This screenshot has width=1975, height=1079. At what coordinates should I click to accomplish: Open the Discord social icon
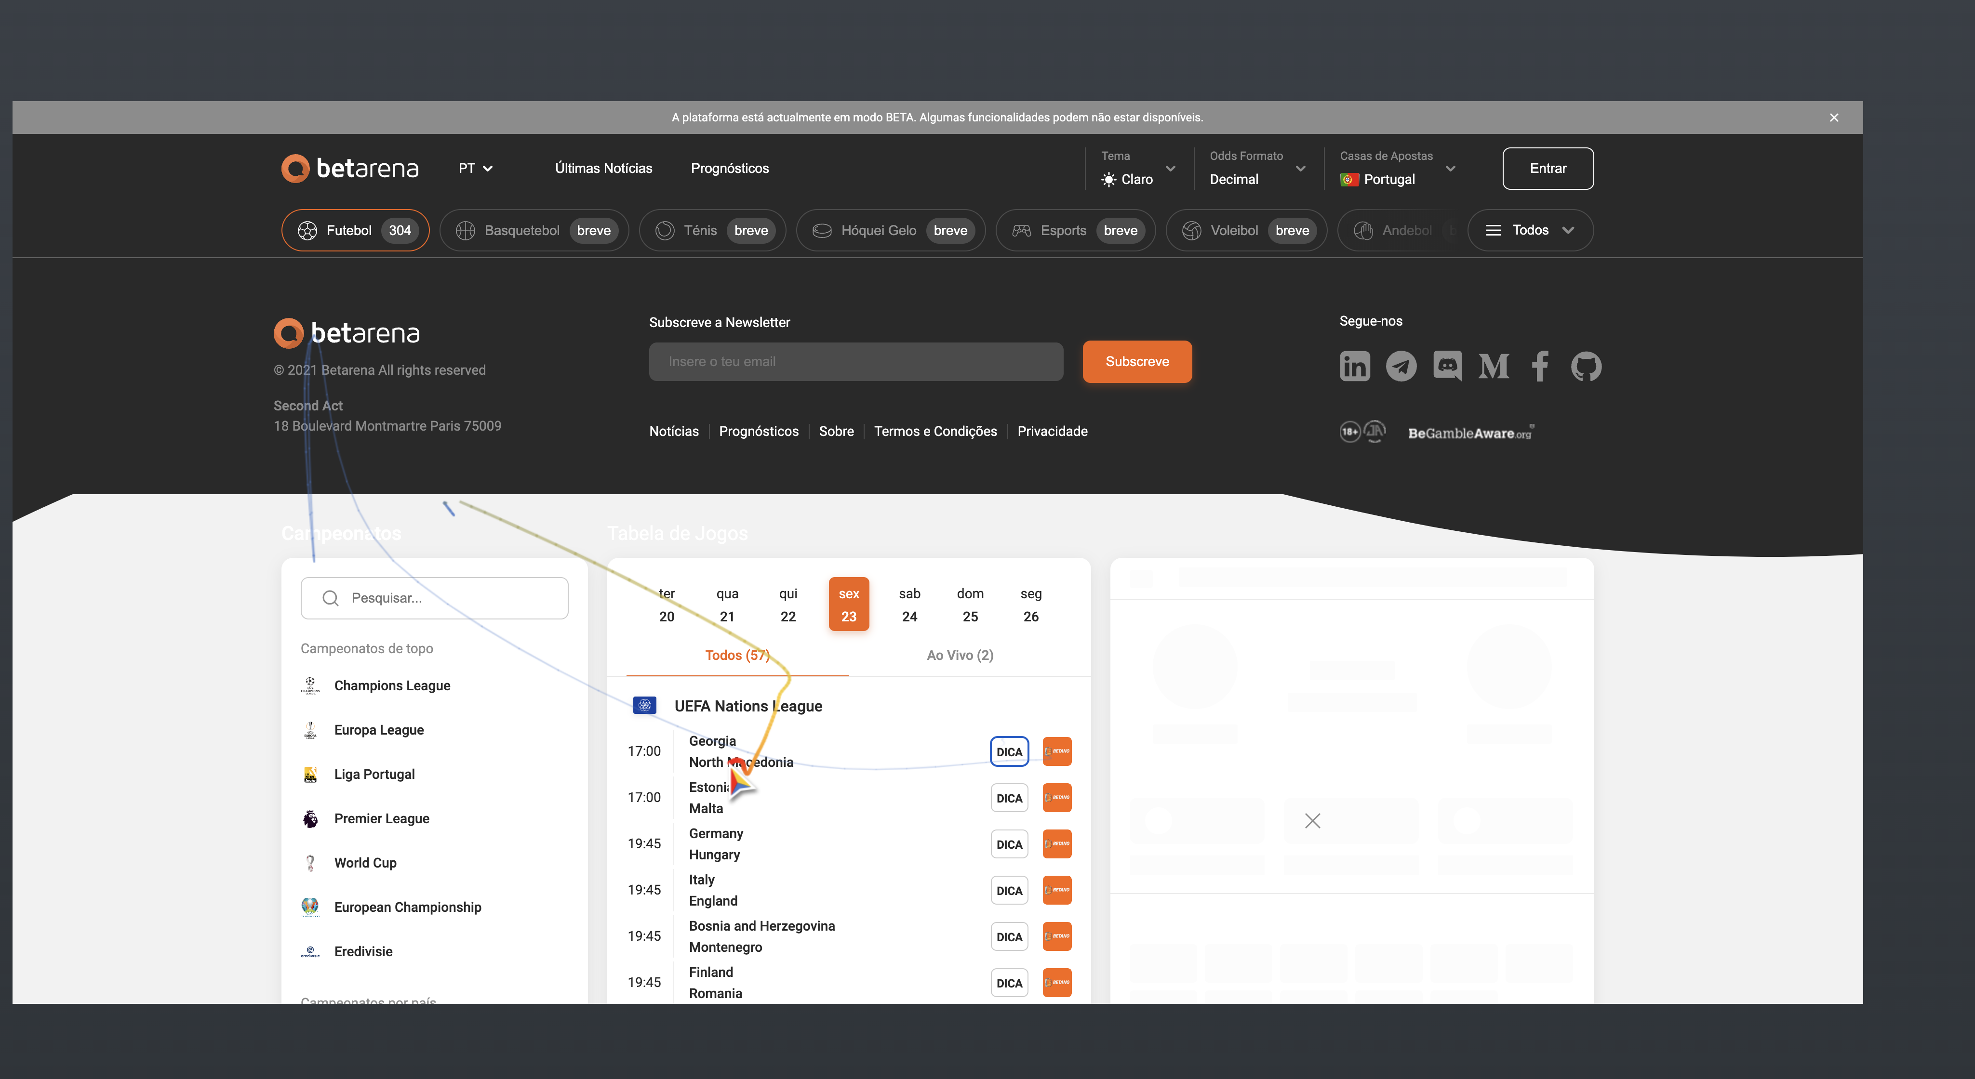click(1447, 366)
